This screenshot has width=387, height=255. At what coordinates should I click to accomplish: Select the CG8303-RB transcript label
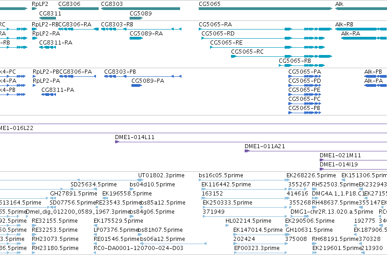tap(117, 25)
